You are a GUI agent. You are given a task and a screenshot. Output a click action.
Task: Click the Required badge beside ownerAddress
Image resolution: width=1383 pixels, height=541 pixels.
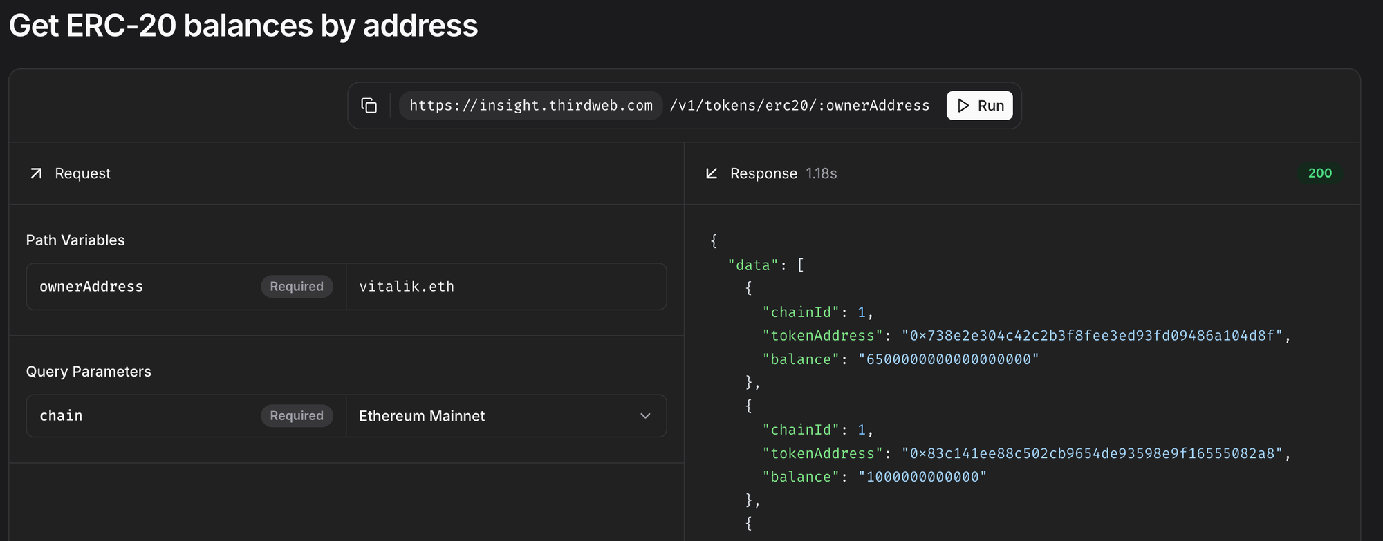click(x=297, y=287)
